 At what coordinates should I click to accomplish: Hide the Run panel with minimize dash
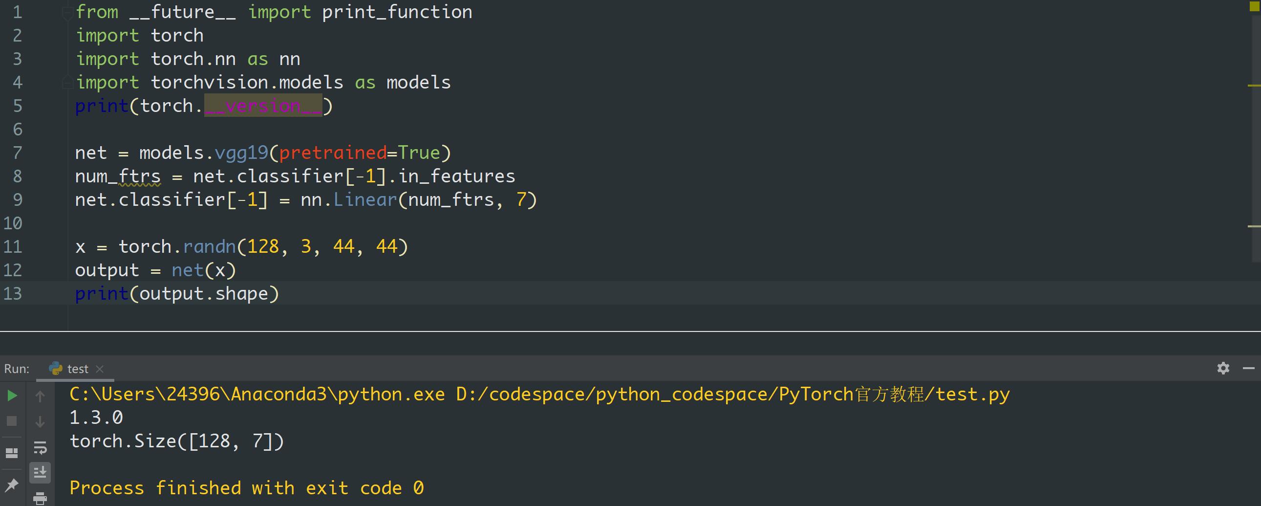tap(1248, 368)
